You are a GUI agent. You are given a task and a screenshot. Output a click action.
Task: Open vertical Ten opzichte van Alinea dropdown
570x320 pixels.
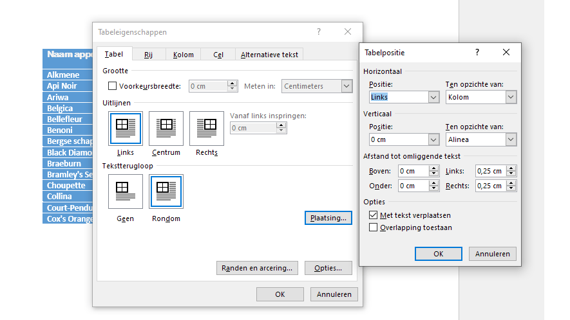click(x=511, y=139)
